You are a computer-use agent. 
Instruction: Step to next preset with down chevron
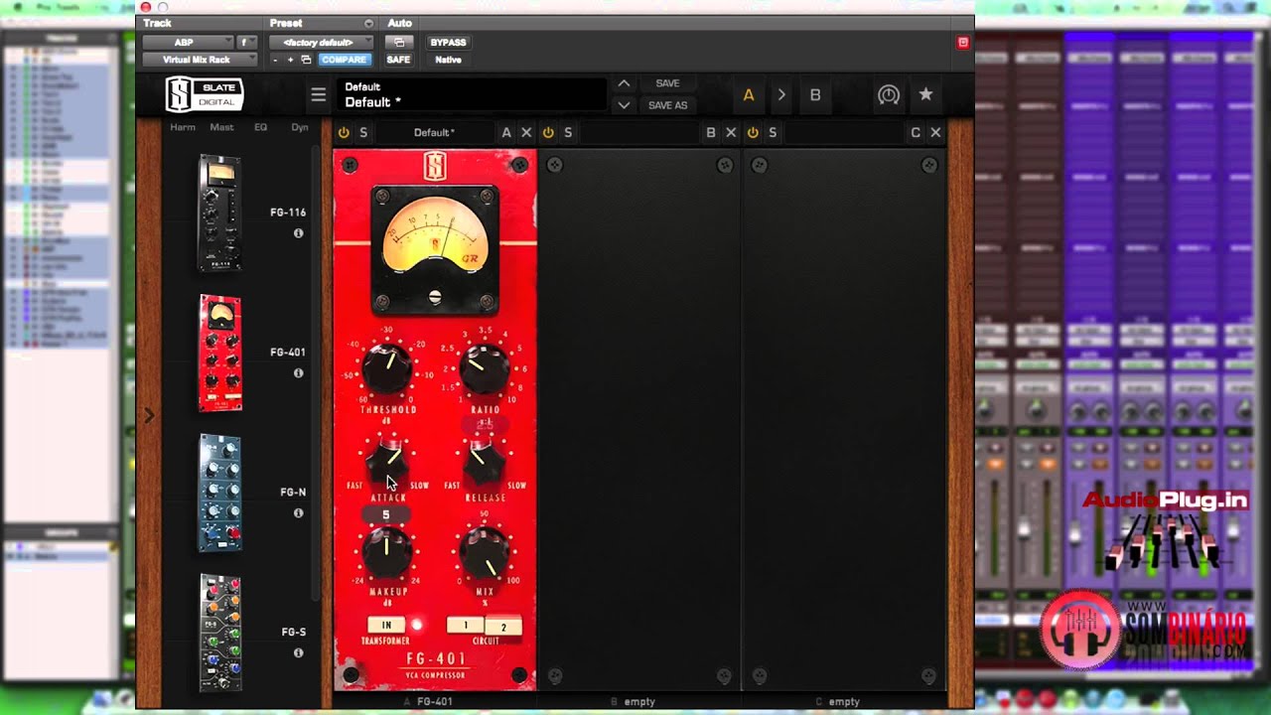pyautogui.click(x=624, y=104)
